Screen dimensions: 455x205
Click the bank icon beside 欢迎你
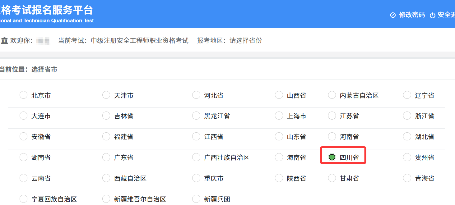tap(4, 40)
